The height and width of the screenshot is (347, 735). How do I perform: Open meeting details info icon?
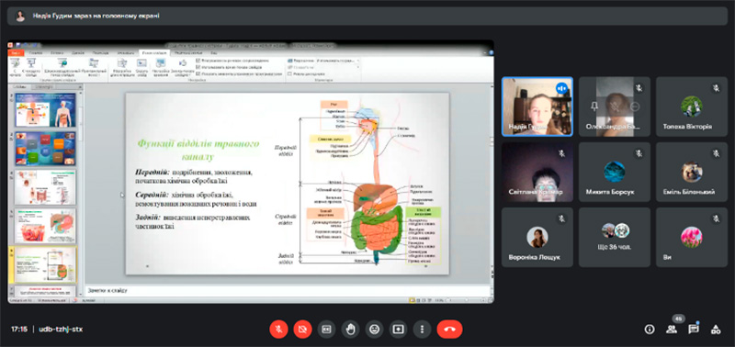coord(650,330)
